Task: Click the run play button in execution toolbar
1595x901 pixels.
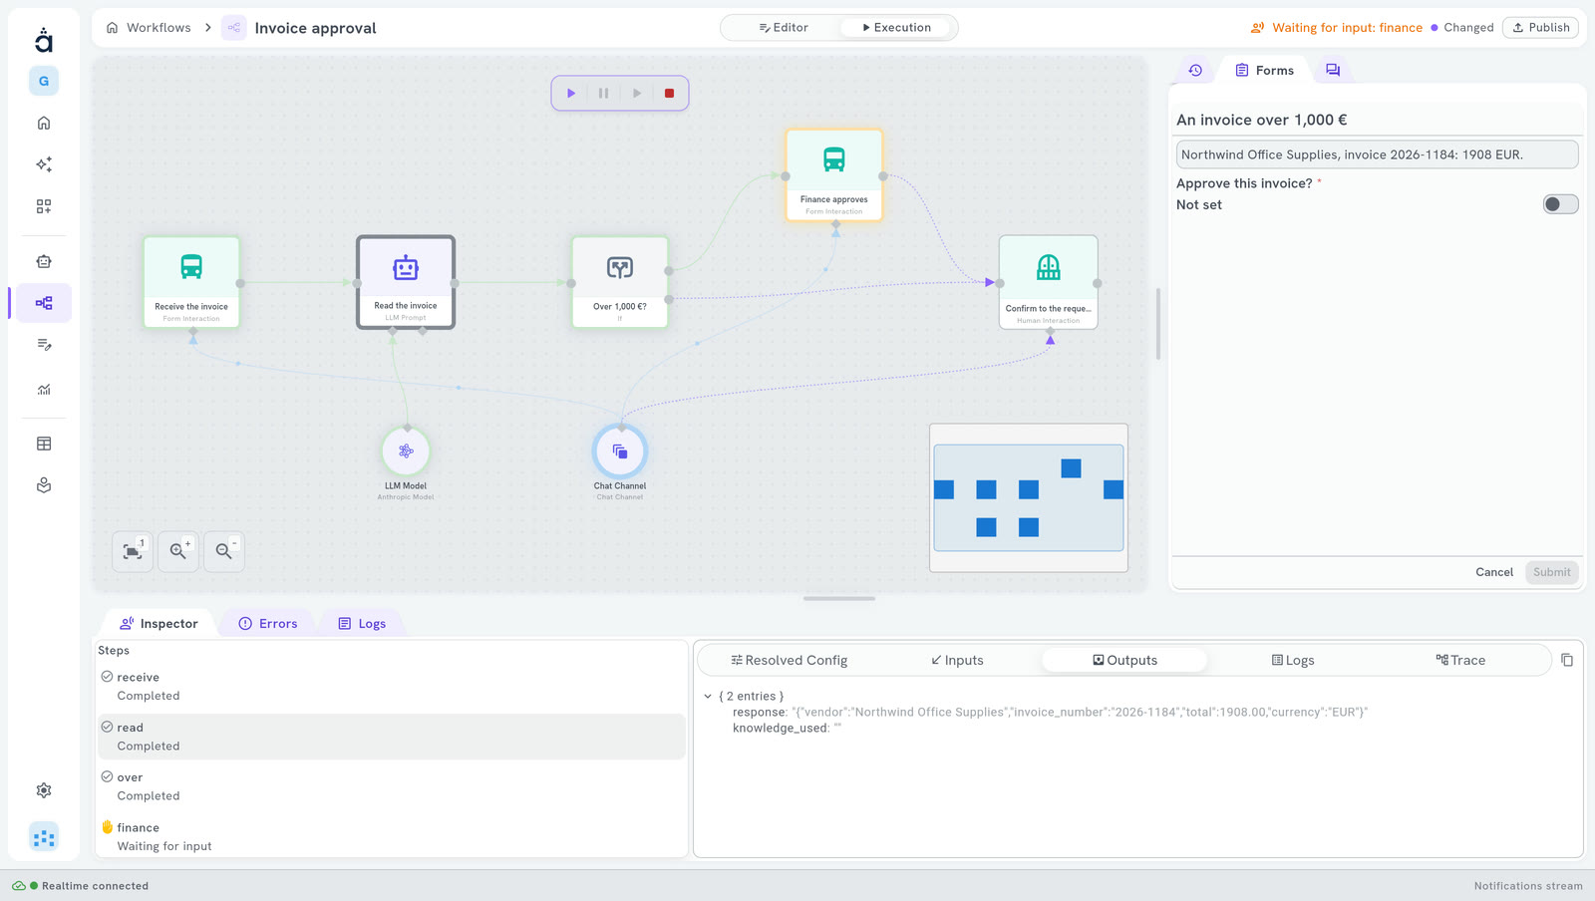Action: click(571, 94)
